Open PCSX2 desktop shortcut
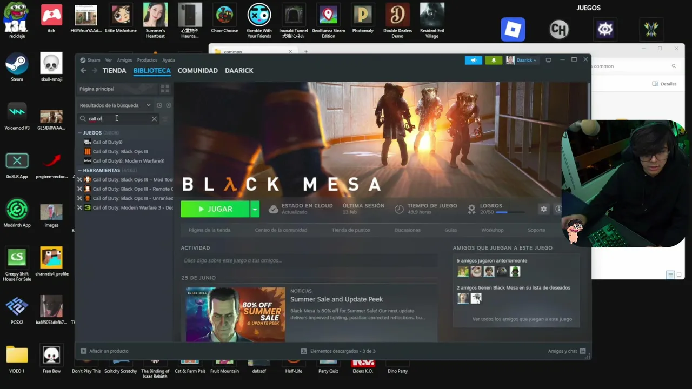 17,311
